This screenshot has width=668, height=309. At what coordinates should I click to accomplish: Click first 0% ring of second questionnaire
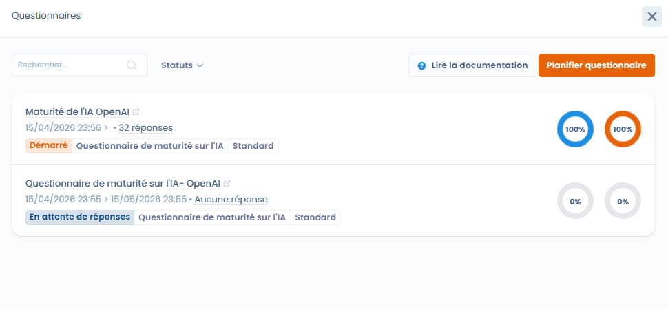tap(574, 202)
